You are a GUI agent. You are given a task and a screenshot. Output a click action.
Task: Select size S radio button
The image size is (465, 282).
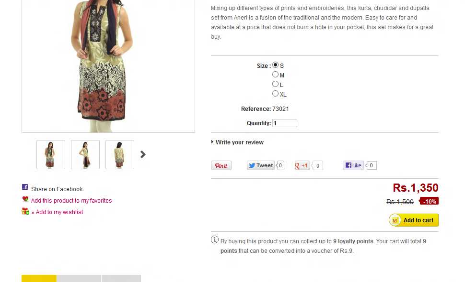click(275, 65)
